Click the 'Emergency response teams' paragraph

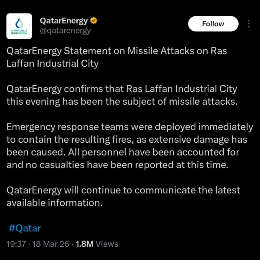129,127
